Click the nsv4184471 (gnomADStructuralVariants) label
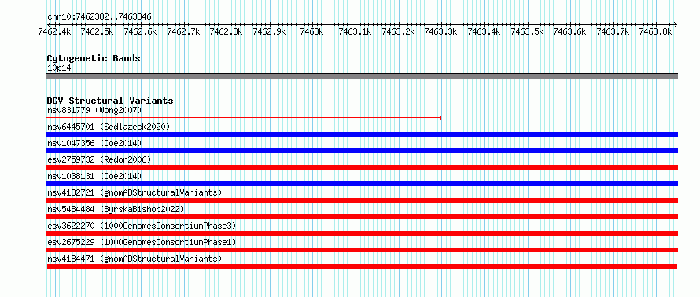This screenshot has height=297, width=700. [134, 258]
